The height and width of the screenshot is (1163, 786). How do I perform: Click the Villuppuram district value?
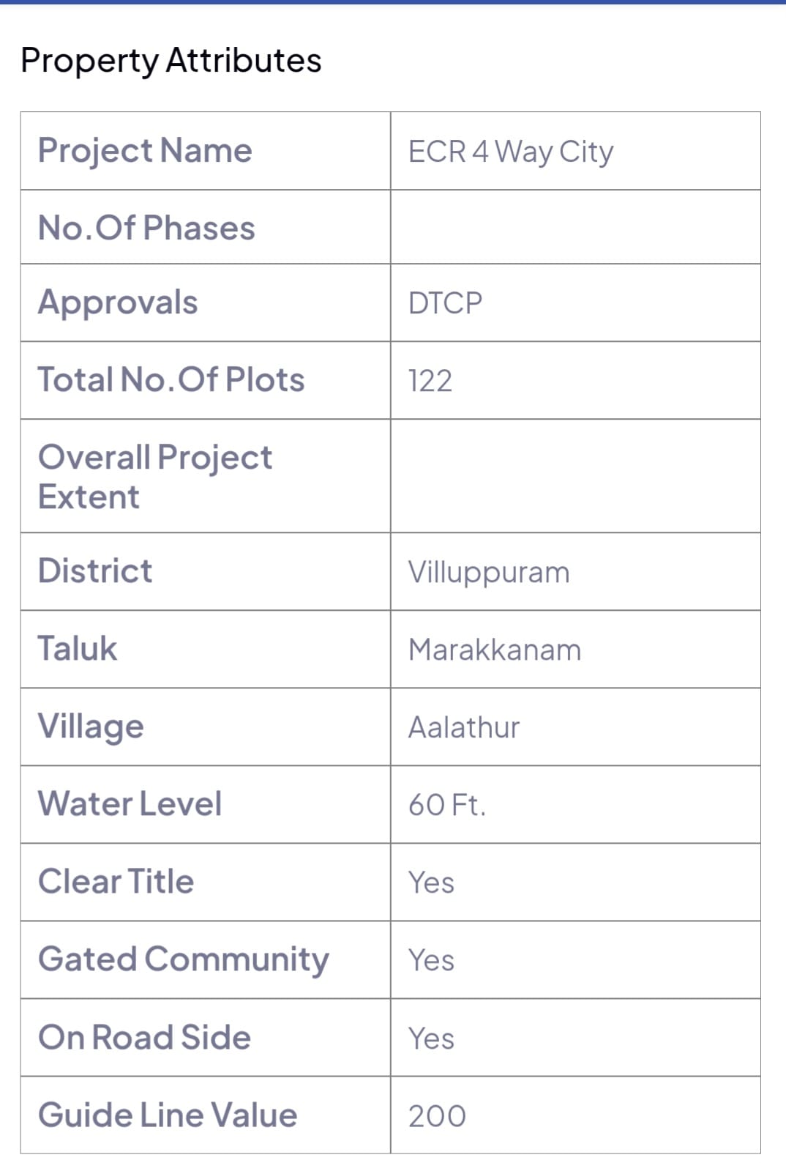(x=489, y=573)
